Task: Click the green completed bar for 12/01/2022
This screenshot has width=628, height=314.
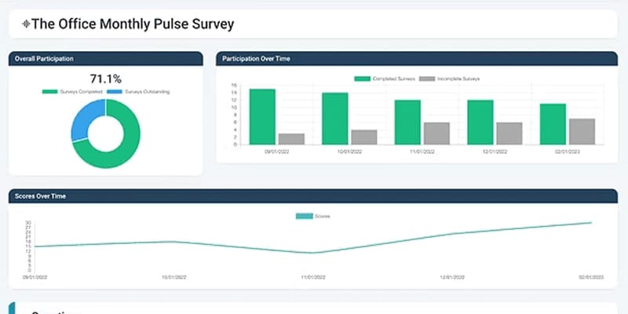Action: 480,122
